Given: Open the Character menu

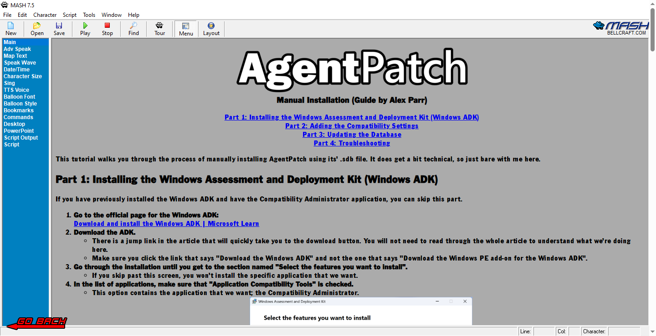Looking at the screenshot, I should (45, 15).
